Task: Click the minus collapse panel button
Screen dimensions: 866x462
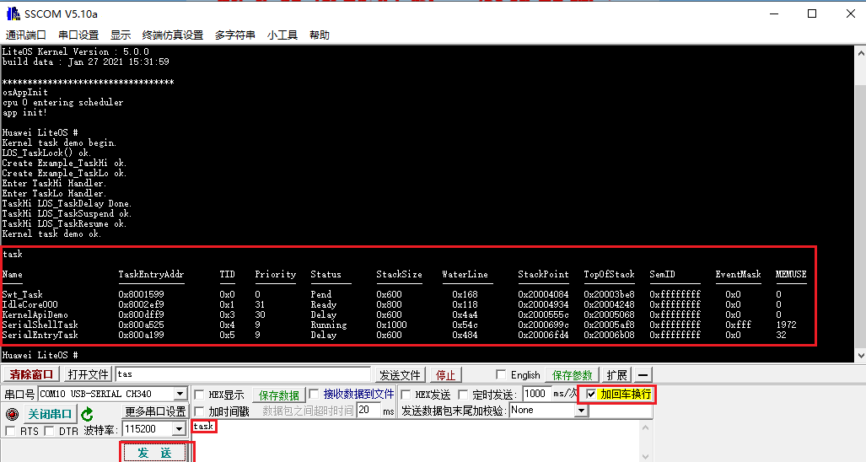Action: (x=643, y=375)
